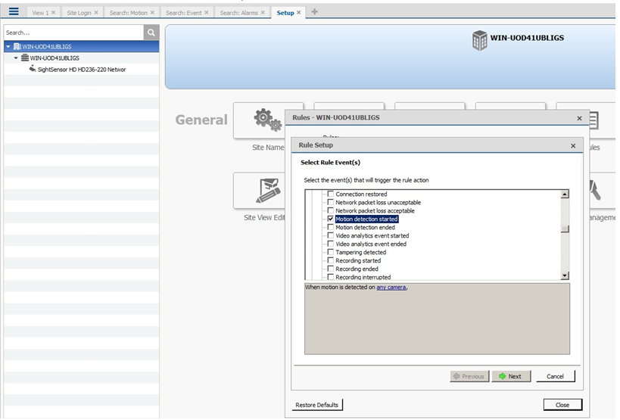Click the Next button
The image size is (620, 420).
(x=511, y=376)
